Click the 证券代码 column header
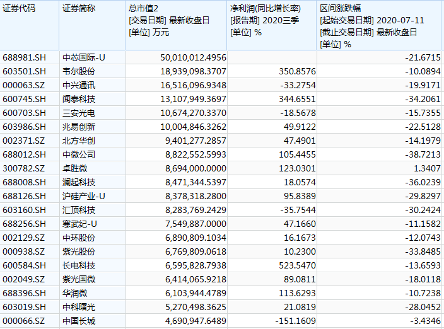The image size is (444, 329). coord(30,25)
